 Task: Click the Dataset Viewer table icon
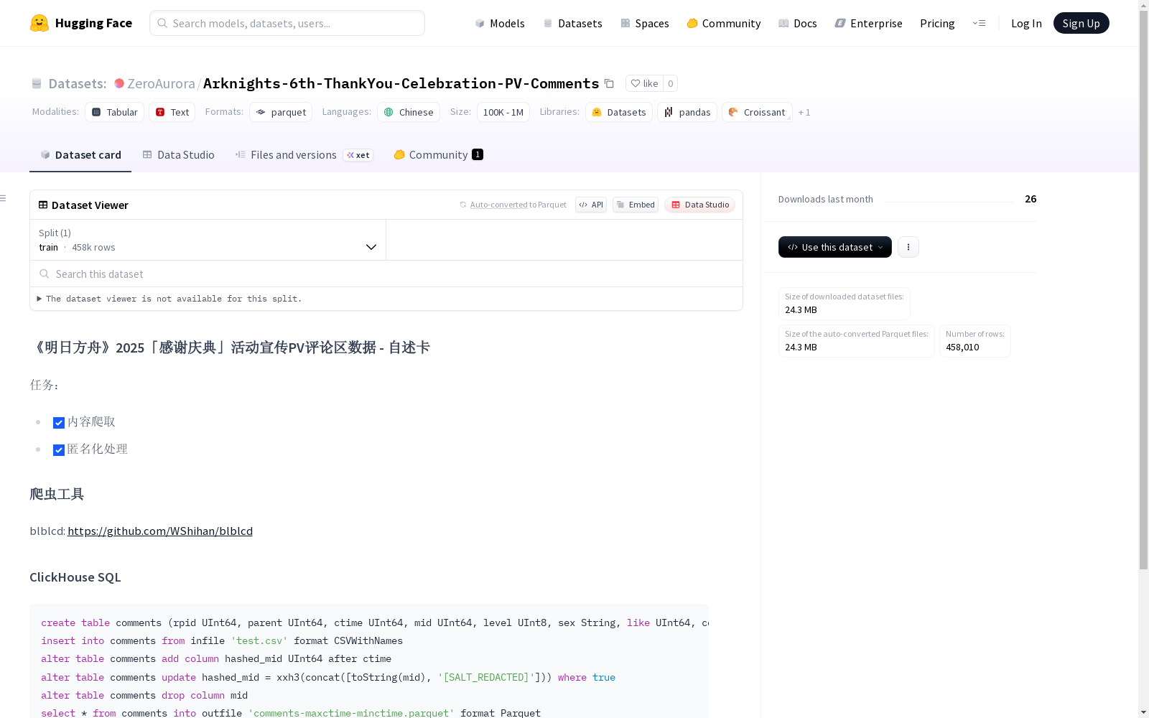coord(43,205)
